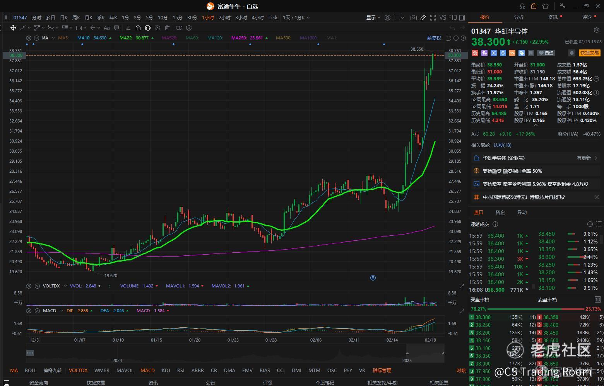Select the eraser tool in drawing toolbar

point(128,28)
